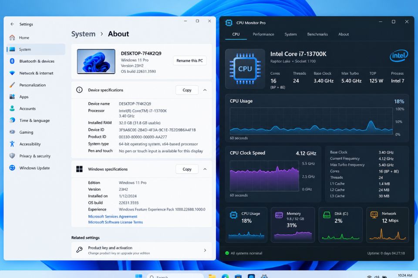Go to Accounts settings
Viewport: 418px width, 278px height.
(36, 109)
